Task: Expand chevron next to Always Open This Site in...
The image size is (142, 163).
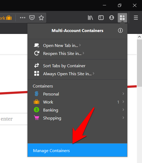Action: pos(94,73)
